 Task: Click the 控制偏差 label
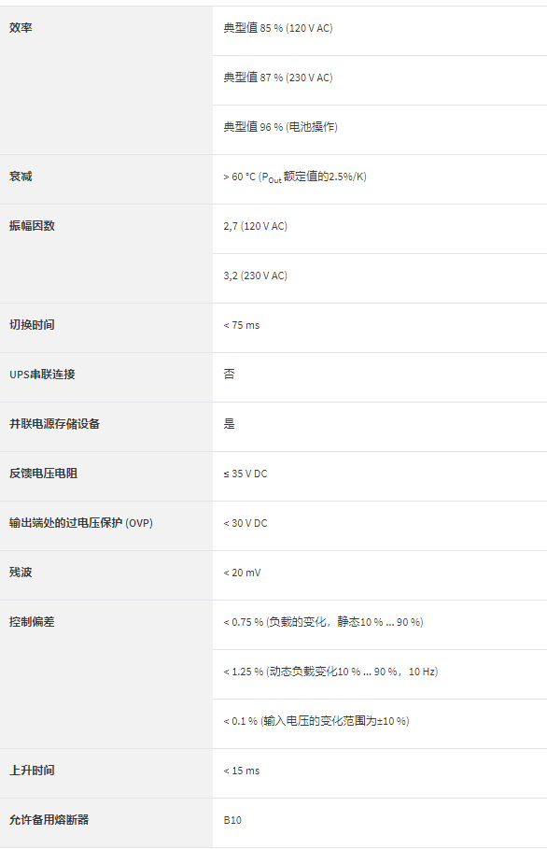click(32, 622)
